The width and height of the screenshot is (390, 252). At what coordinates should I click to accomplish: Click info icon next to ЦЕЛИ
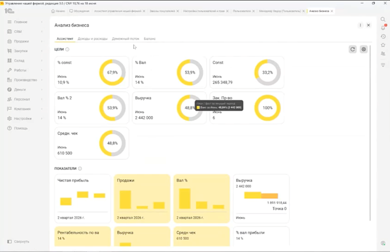(67, 49)
